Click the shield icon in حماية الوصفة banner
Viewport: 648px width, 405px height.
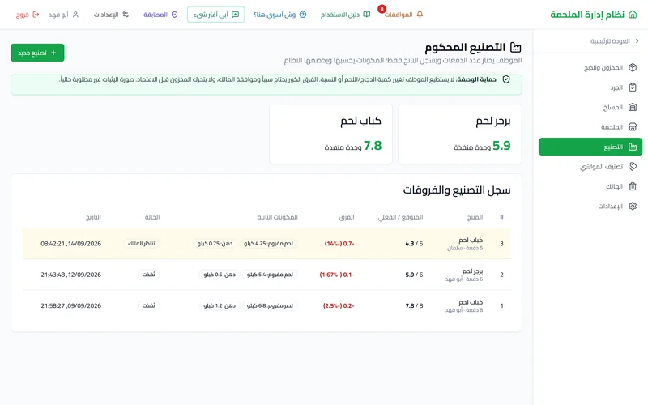point(505,79)
